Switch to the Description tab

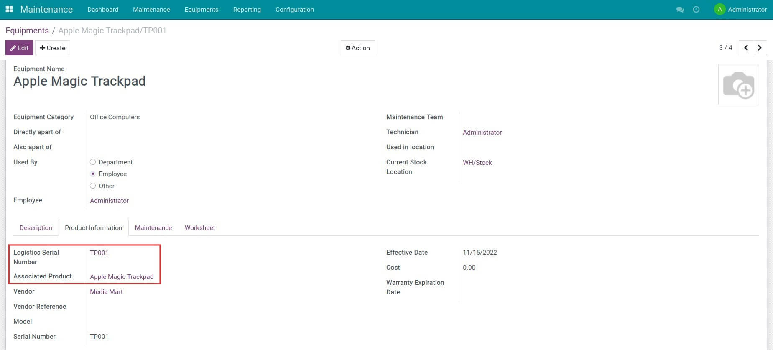click(36, 228)
